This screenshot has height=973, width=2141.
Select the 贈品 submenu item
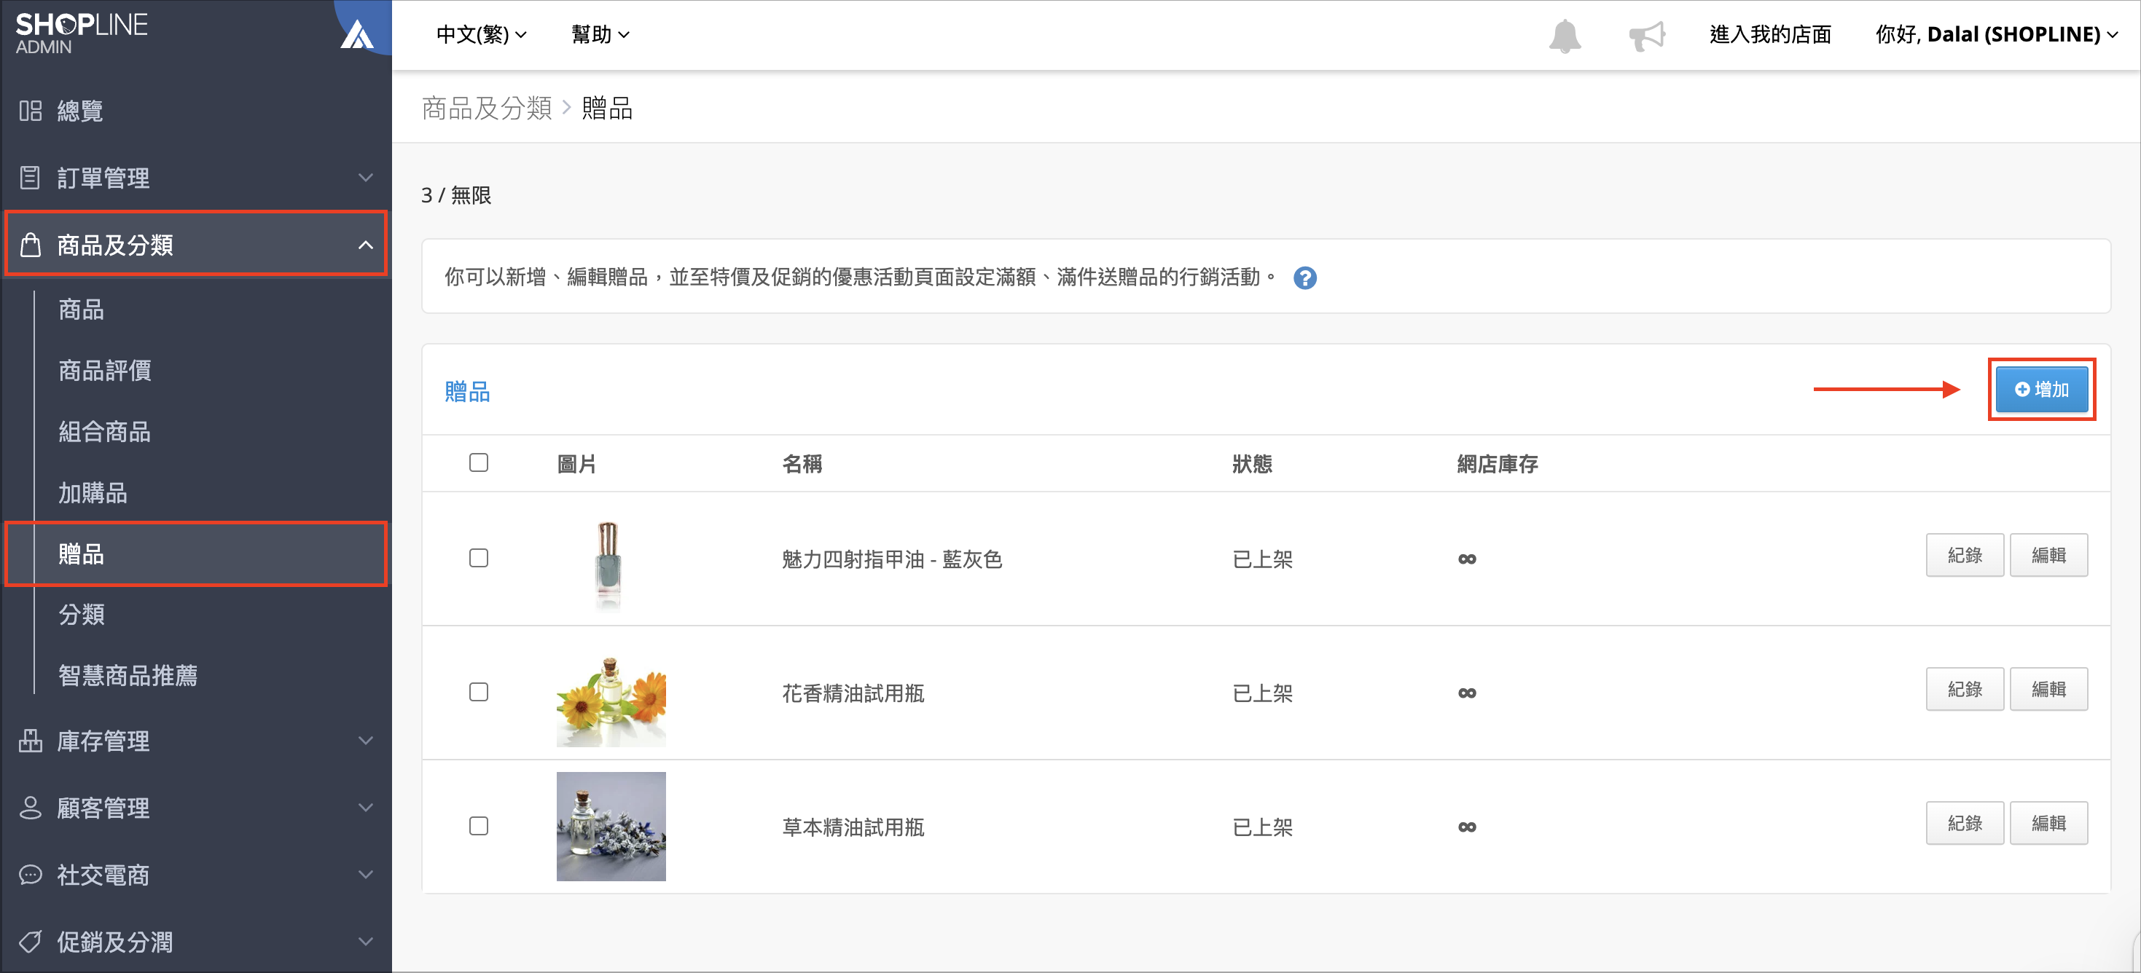[196, 554]
